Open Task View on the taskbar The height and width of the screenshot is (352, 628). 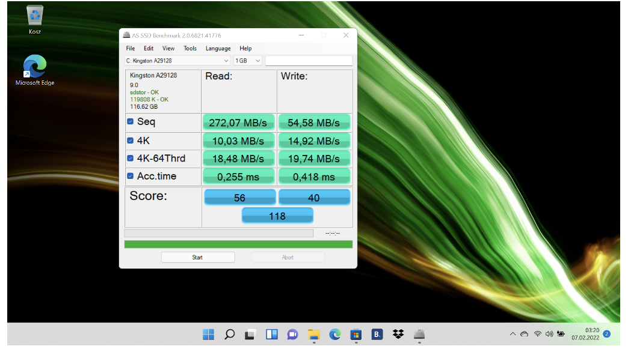[250, 335]
